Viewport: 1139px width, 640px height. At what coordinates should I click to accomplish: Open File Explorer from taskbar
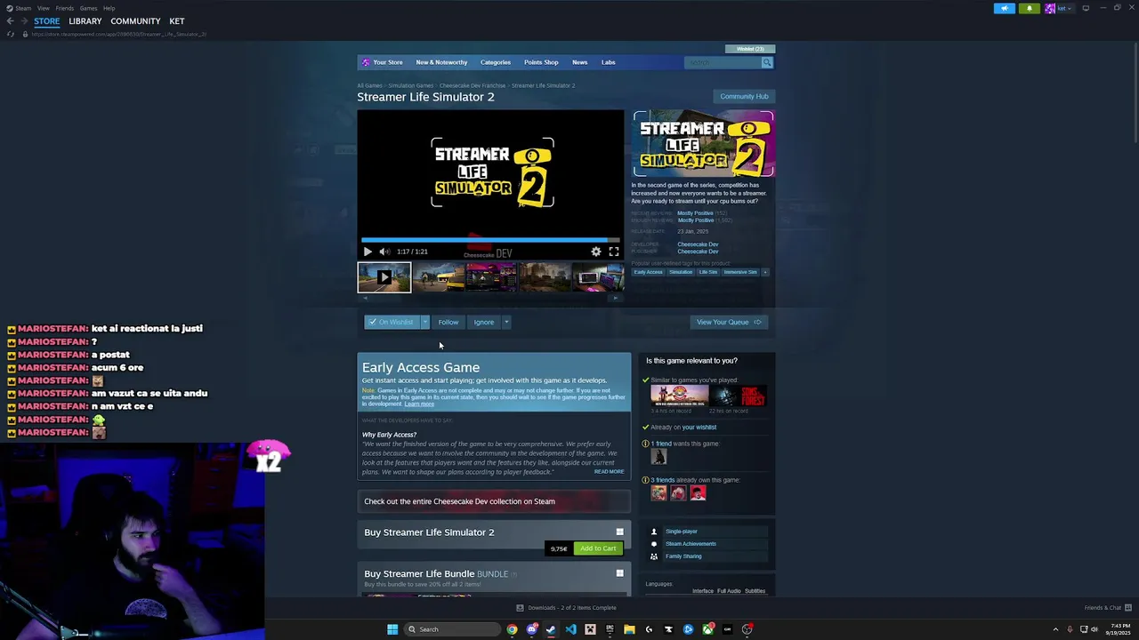coord(629,629)
